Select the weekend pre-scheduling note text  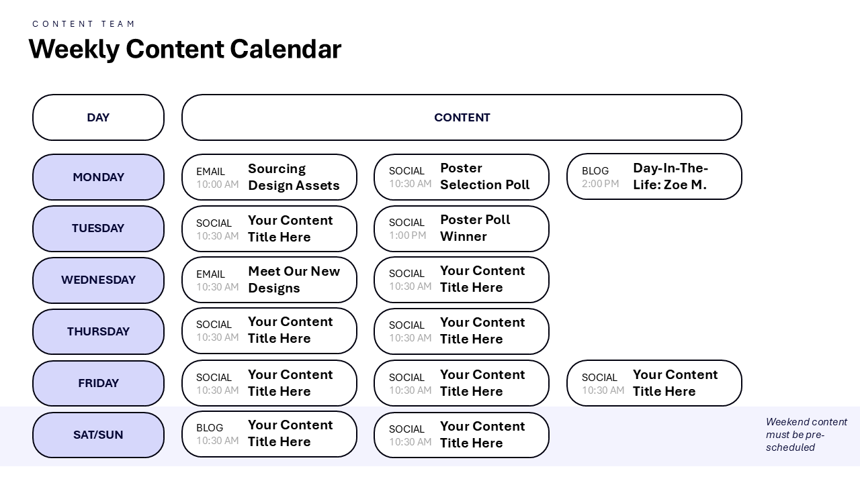806,435
